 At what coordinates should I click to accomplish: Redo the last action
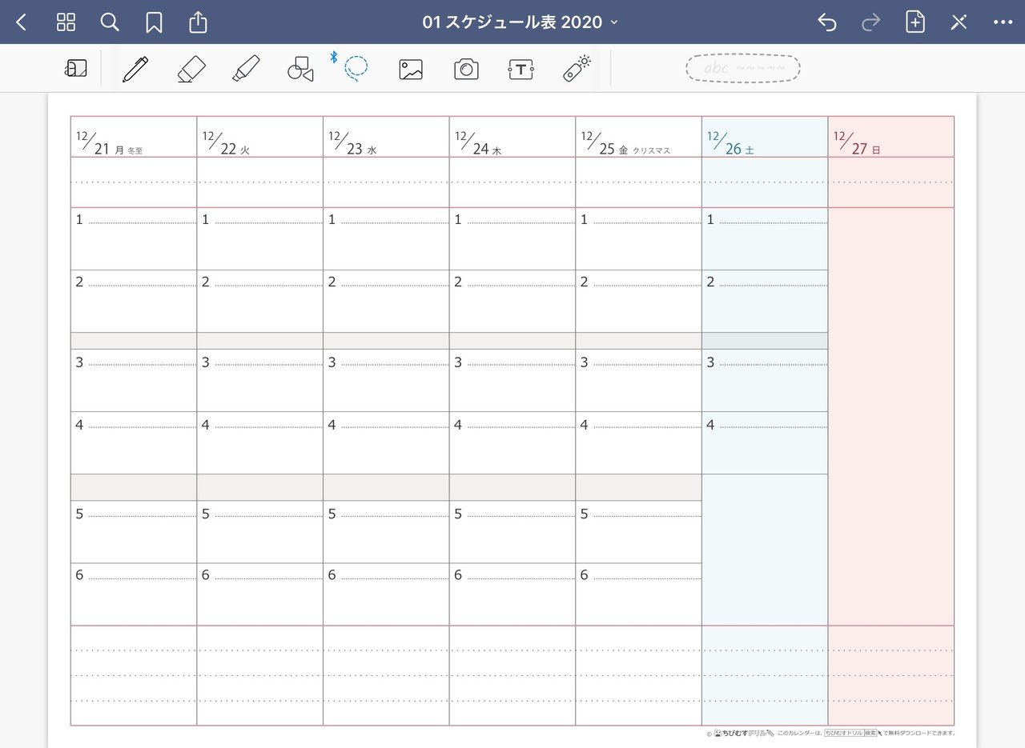870,22
